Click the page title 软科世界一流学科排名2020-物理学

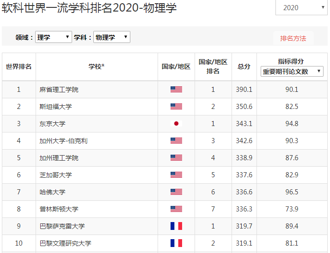point(89,8)
